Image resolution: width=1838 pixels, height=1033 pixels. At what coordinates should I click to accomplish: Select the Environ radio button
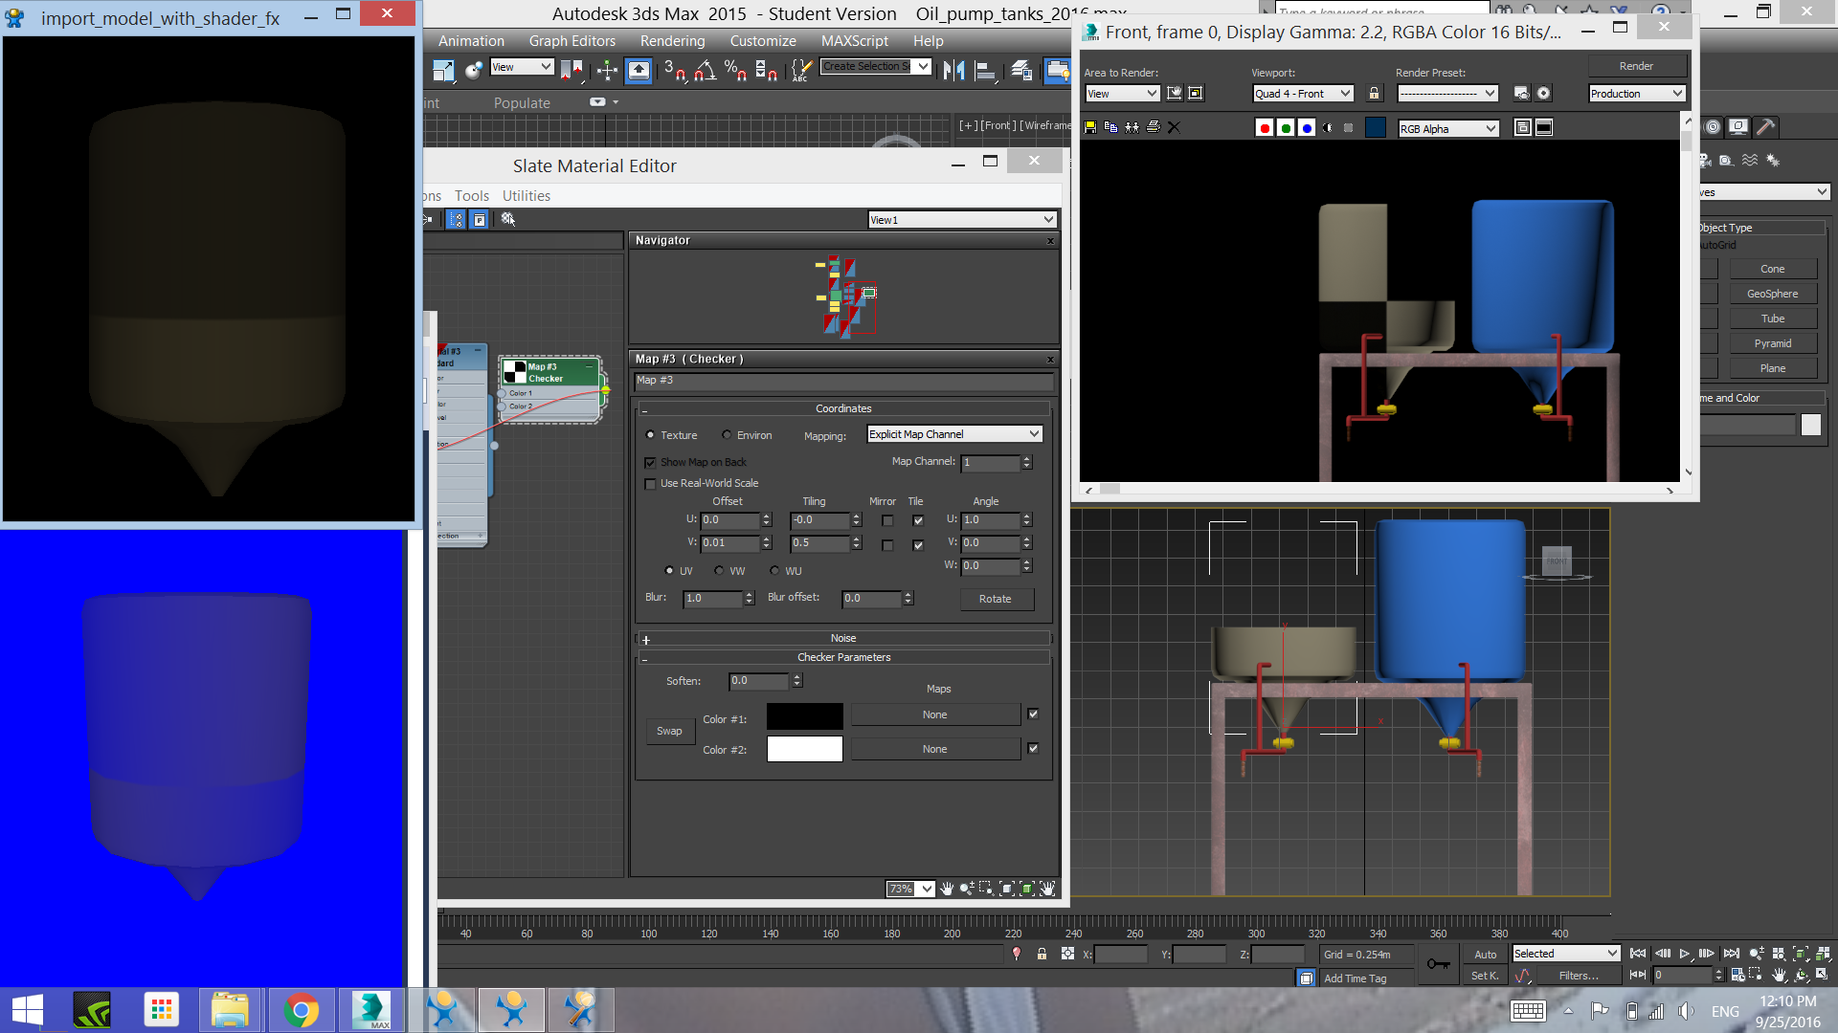(728, 435)
